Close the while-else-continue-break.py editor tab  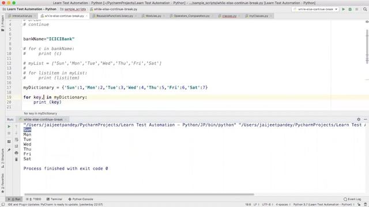[x=86, y=16]
